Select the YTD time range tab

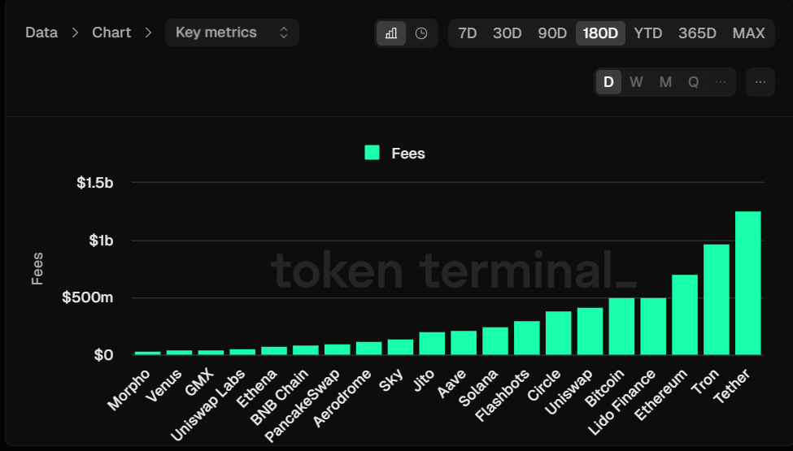(x=648, y=33)
